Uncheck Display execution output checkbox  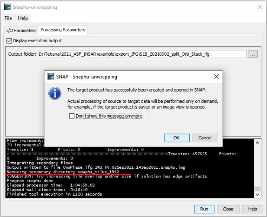(9, 41)
